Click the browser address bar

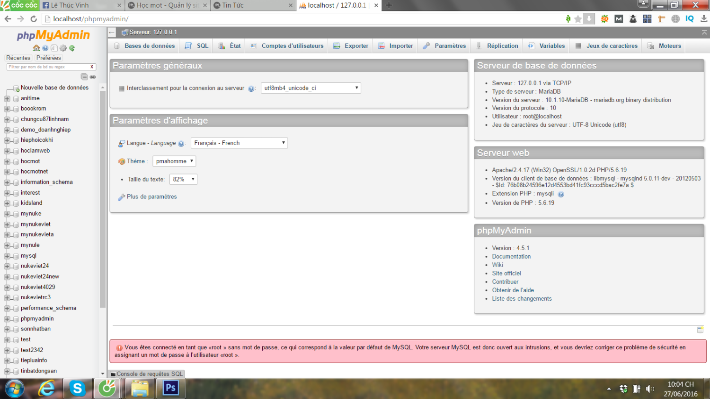point(303,19)
